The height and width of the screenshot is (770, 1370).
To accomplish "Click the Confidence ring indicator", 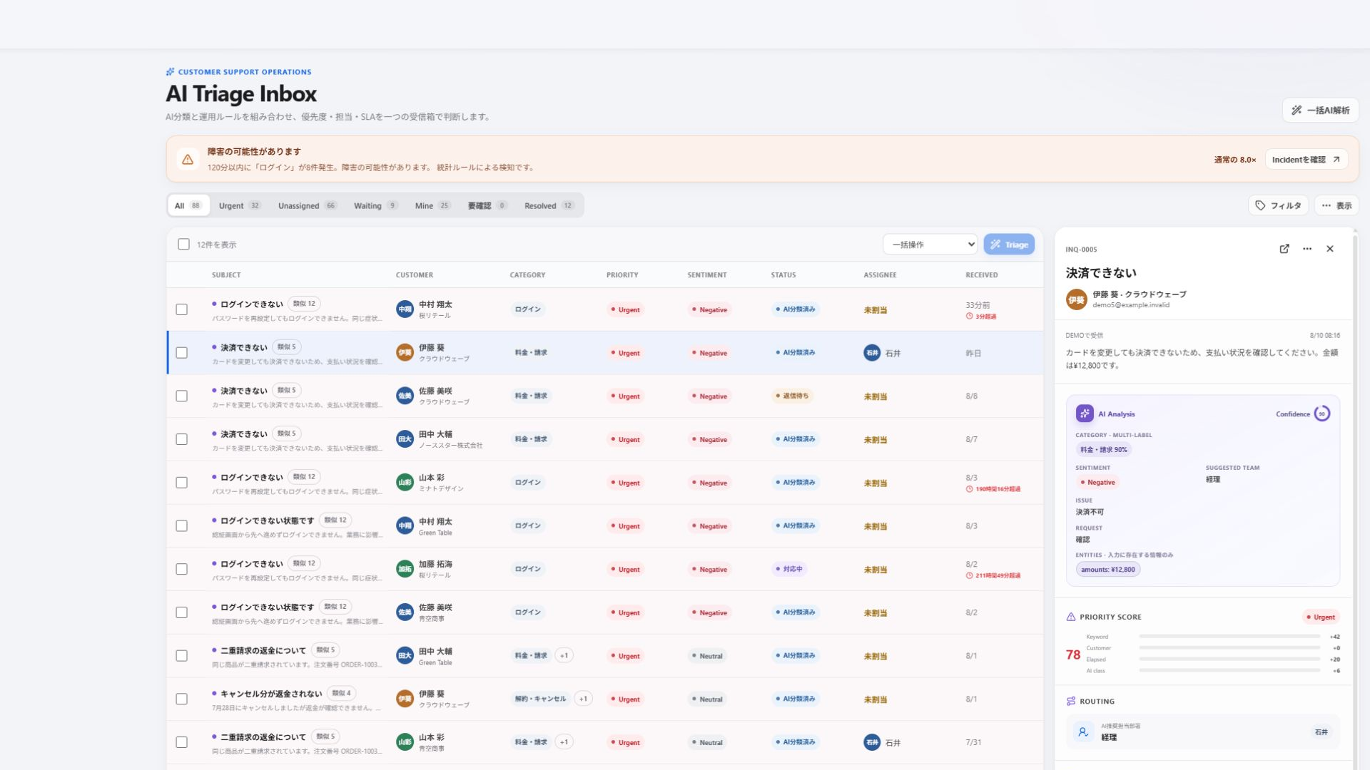I will [x=1322, y=414].
